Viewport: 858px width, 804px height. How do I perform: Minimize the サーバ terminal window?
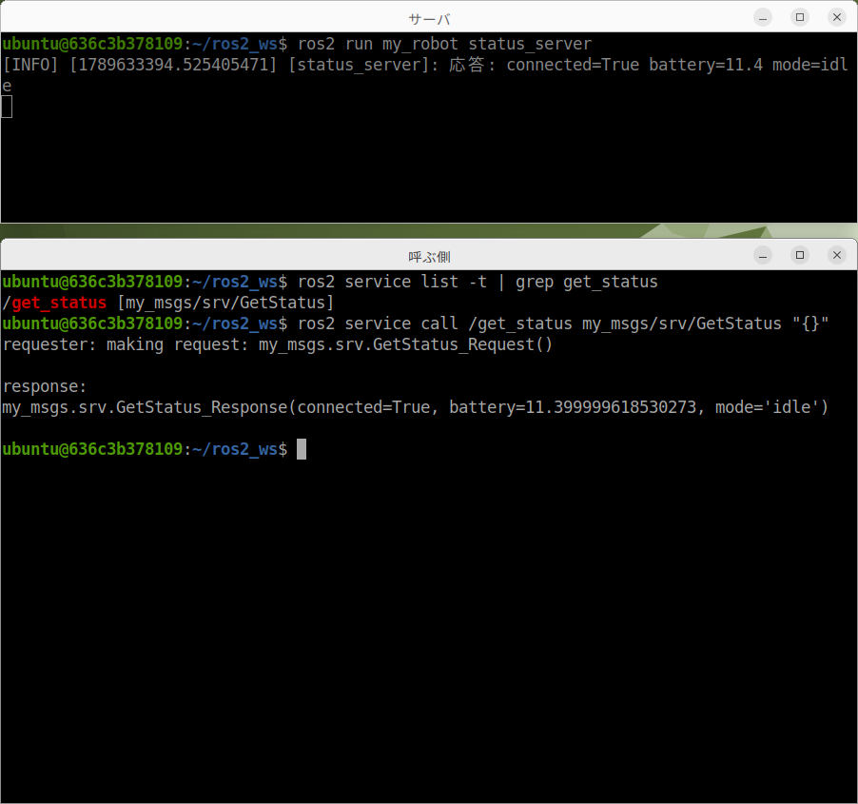tap(763, 17)
